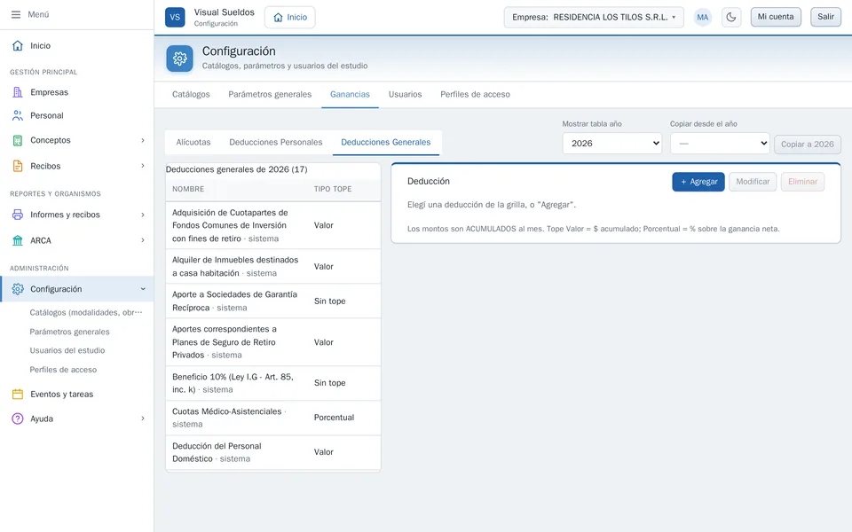Viewport: 852px width, 532px height.
Task: Switch to the Catálogos tab
Action: [191, 95]
